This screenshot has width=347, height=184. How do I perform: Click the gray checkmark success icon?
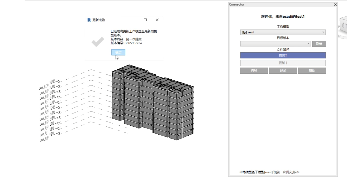pyautogui.click(x=98, y=42)
